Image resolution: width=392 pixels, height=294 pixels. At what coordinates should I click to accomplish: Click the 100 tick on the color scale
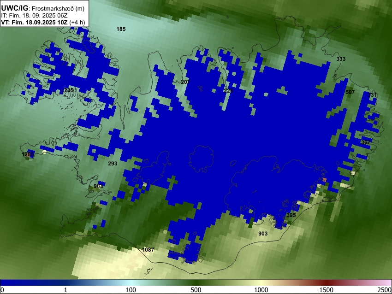131,290
